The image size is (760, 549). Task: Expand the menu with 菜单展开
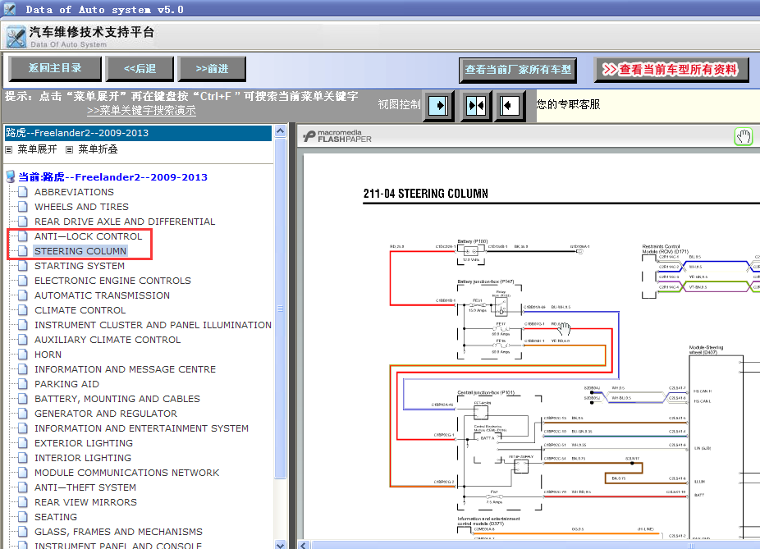[37, 149]
